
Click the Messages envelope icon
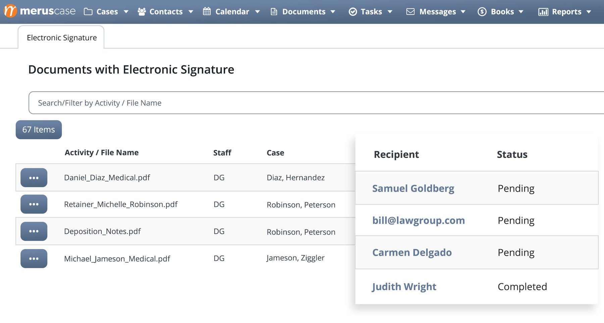point(410,11)
